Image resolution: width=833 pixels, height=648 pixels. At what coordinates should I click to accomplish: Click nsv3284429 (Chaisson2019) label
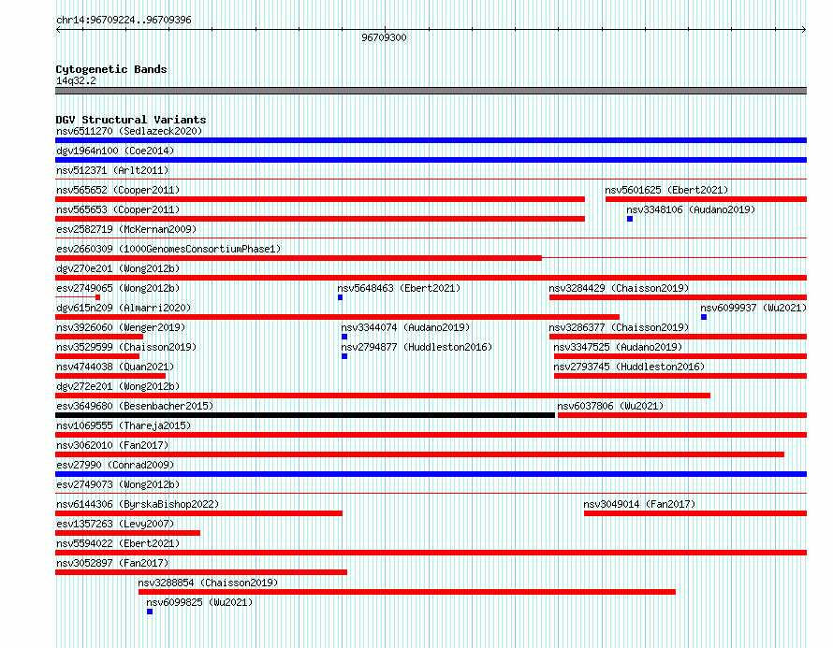coord(619,288)
